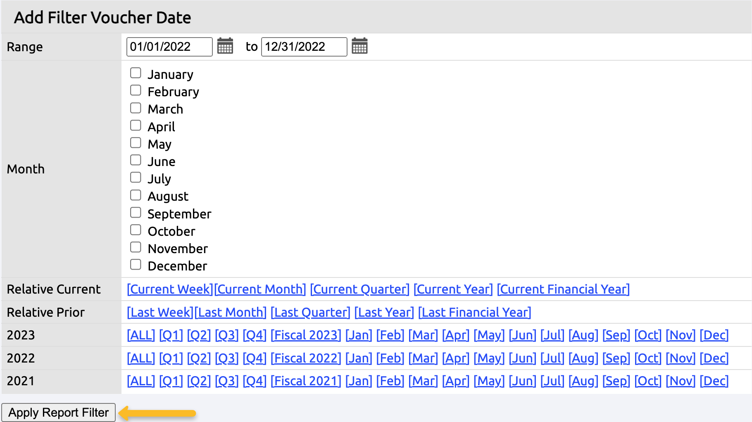Select the September month checkbox
The height and width of the screenshot is (422, 752).
pyautogui.click(x=136, y=212)
